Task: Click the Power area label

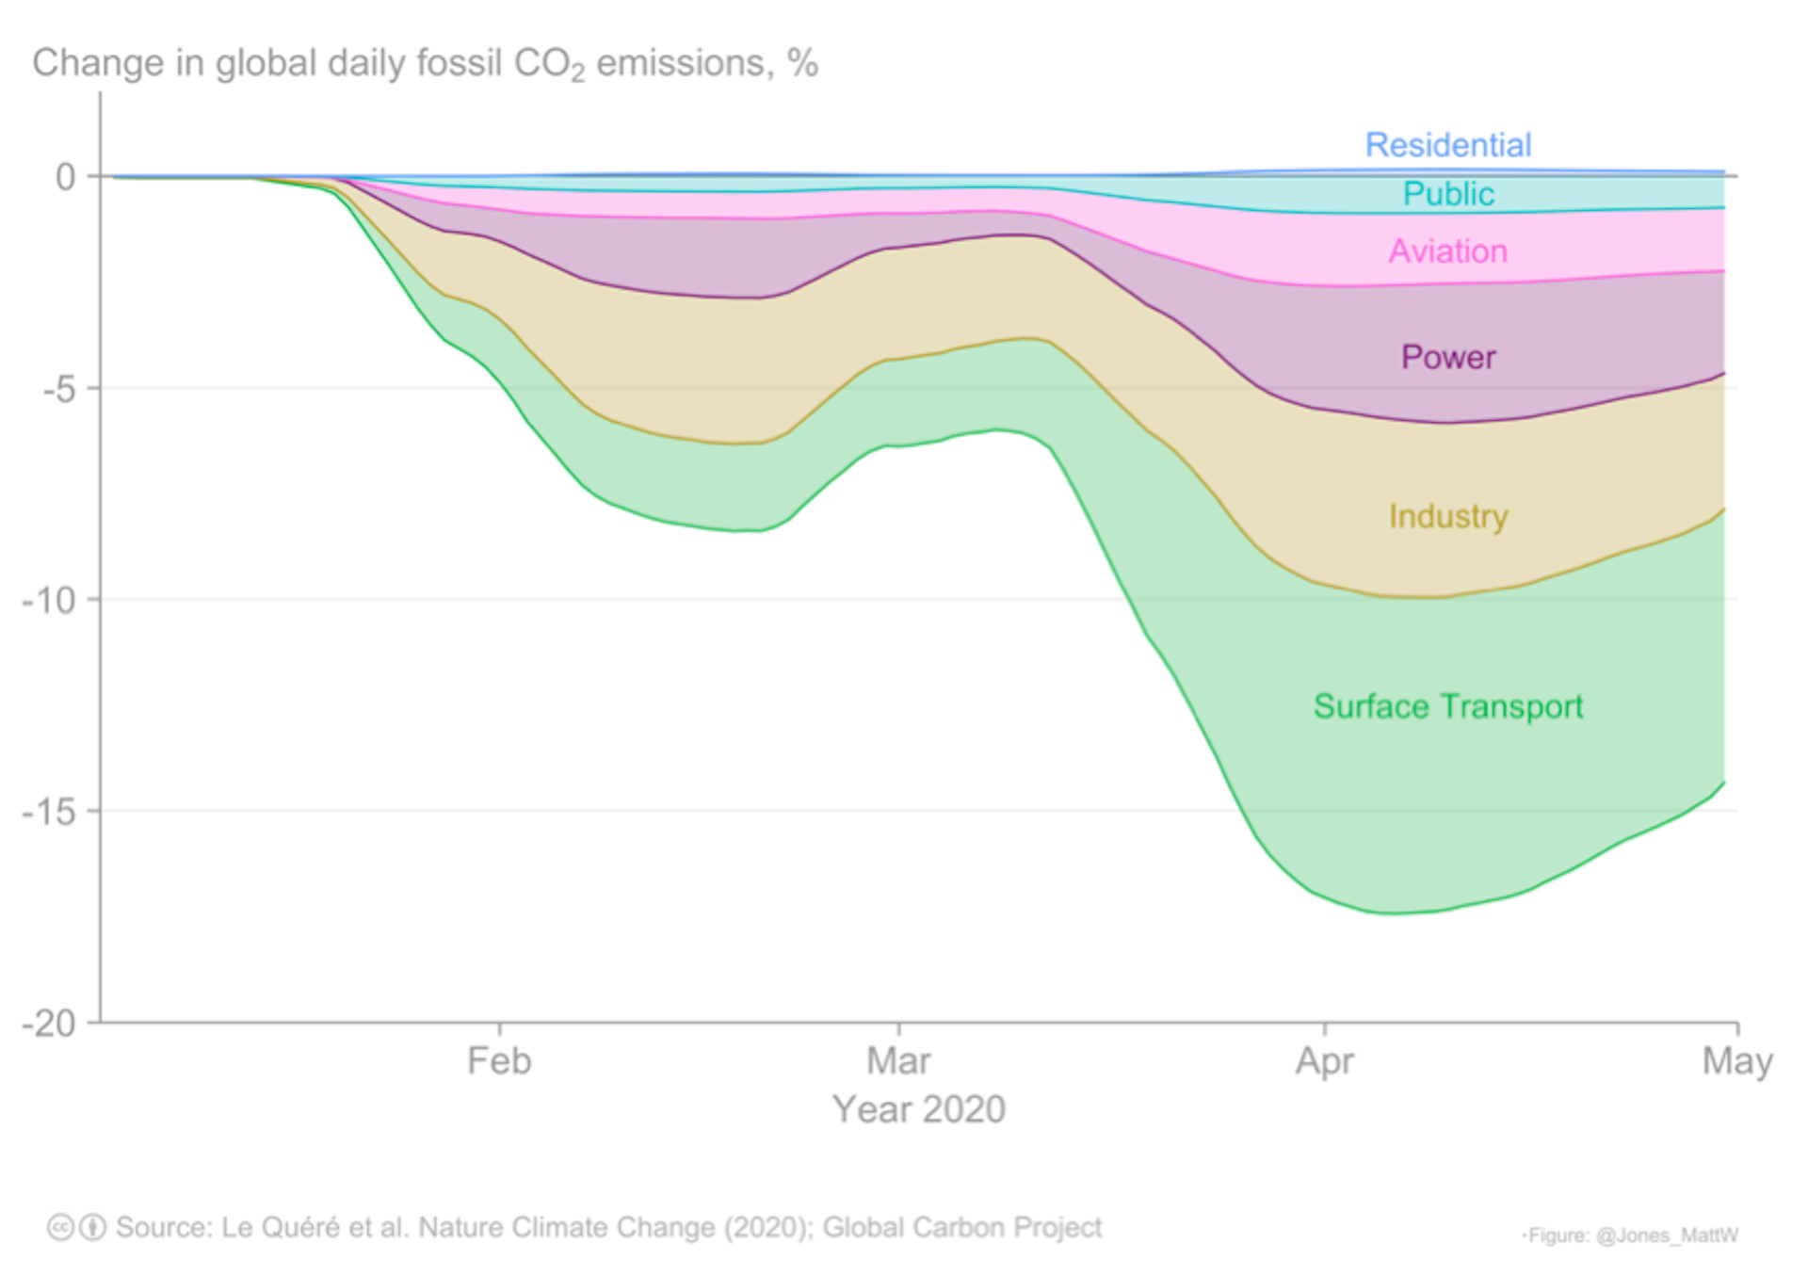Action: click(x=1448, y=357)
